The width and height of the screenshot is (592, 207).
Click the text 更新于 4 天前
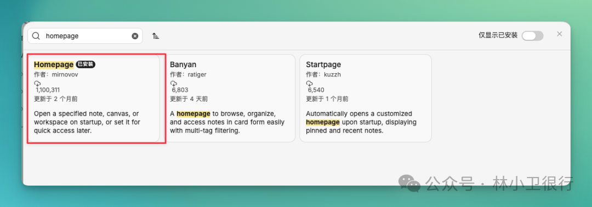click(189, 99)
